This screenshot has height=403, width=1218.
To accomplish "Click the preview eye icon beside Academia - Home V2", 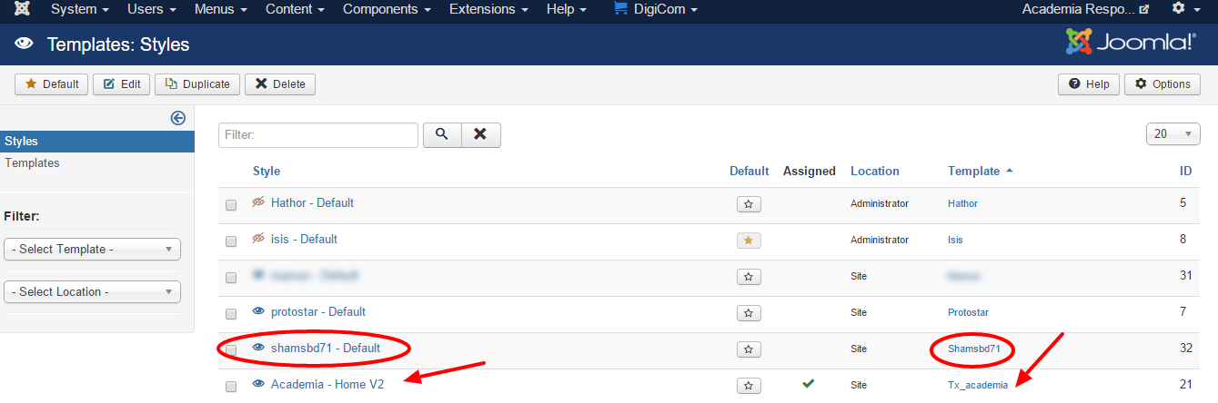I will click(258, 384).
